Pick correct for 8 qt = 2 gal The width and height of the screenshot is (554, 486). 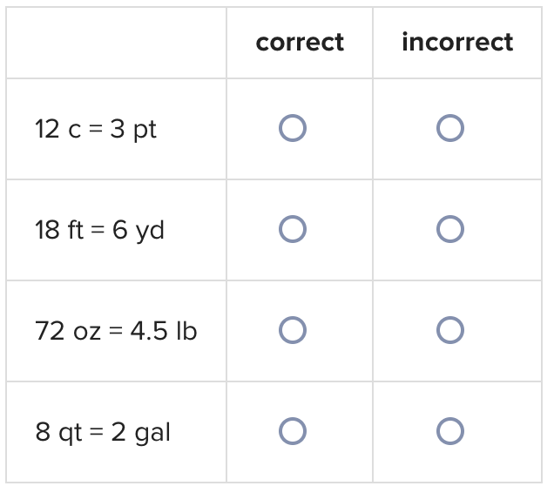click(293, 431)
